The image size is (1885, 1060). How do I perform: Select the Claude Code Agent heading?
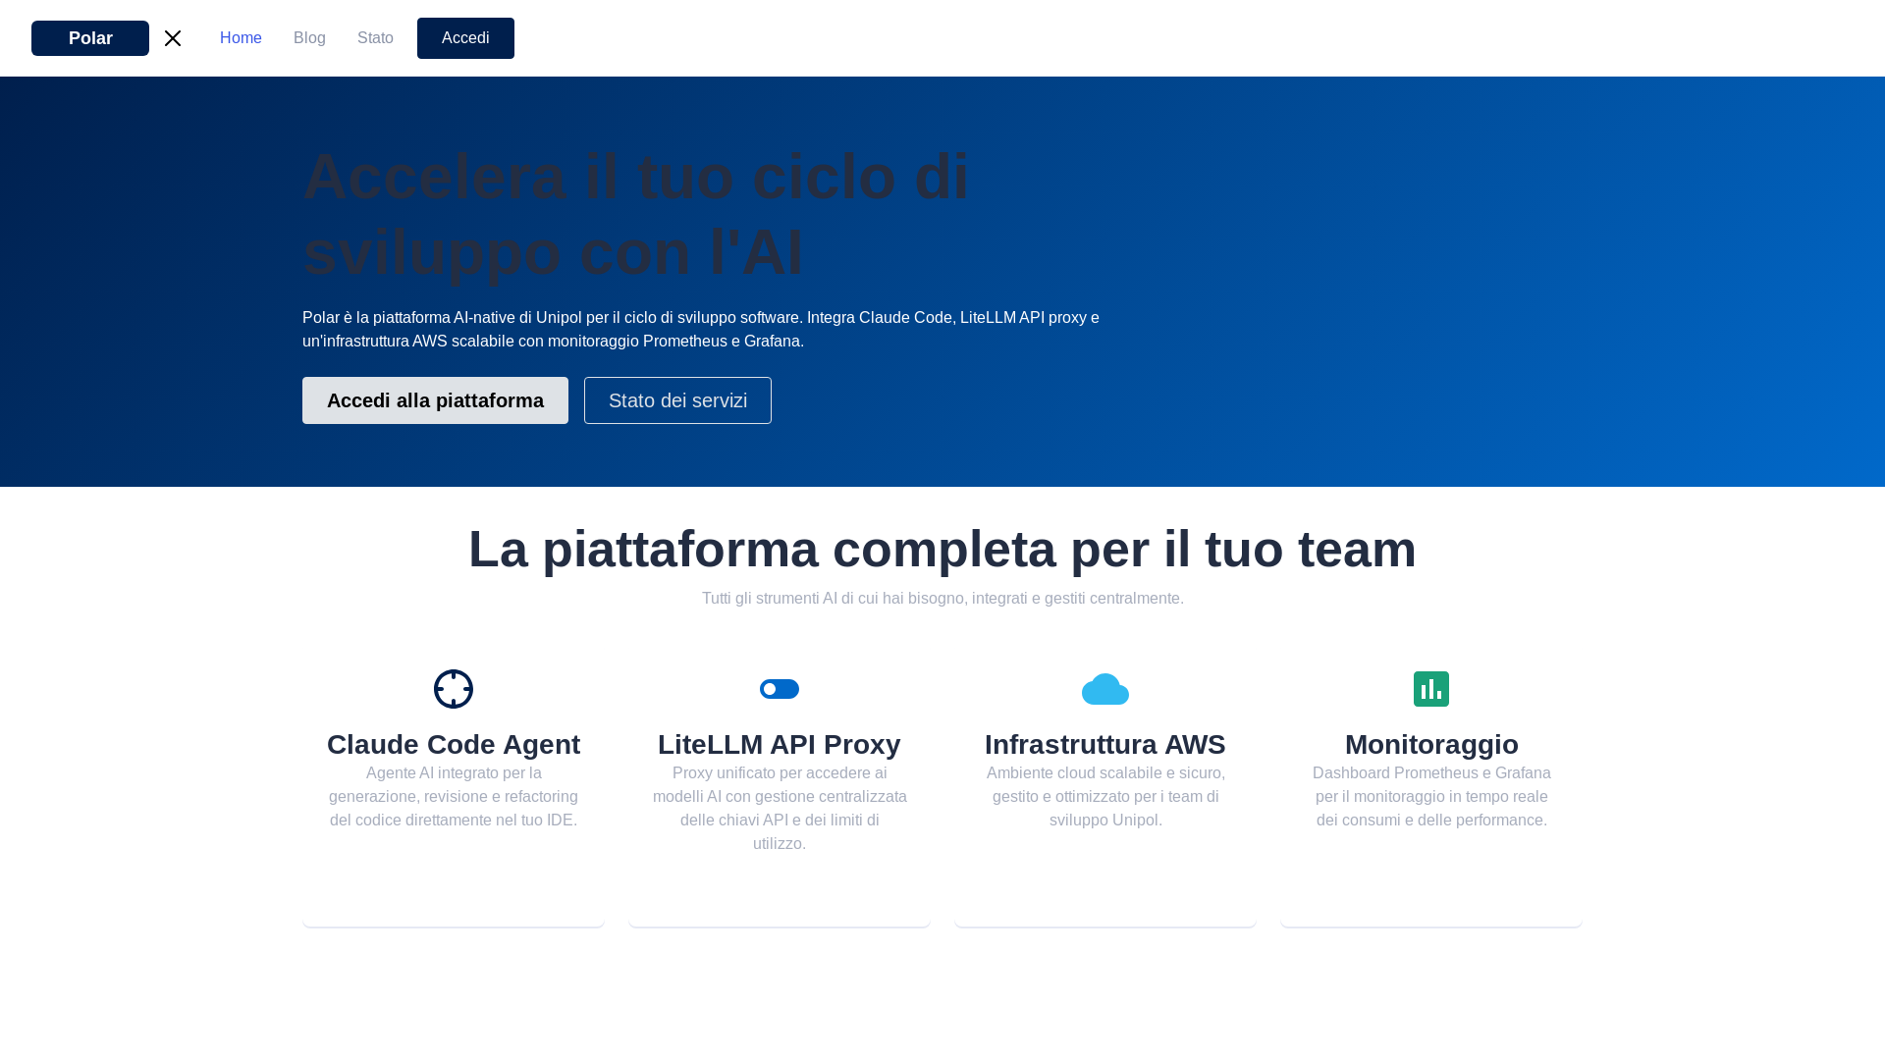point(454,745)
